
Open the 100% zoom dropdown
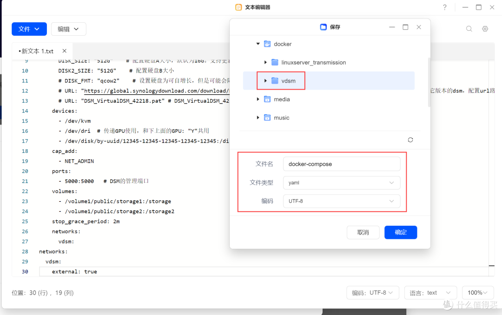(478, 293)
